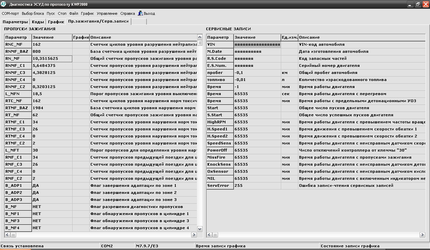Screen dimensions: 430x250
Task: Select the HighRPM parameter cell
Action: point(220,122)
